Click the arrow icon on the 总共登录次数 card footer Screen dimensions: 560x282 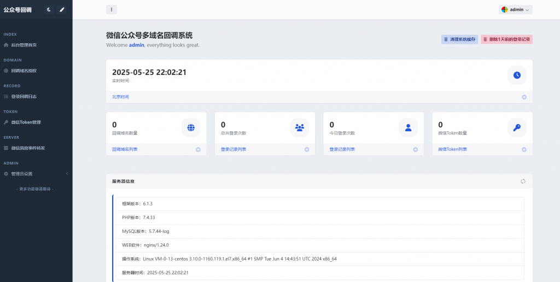pyautogui.click(x=306, y=150)
